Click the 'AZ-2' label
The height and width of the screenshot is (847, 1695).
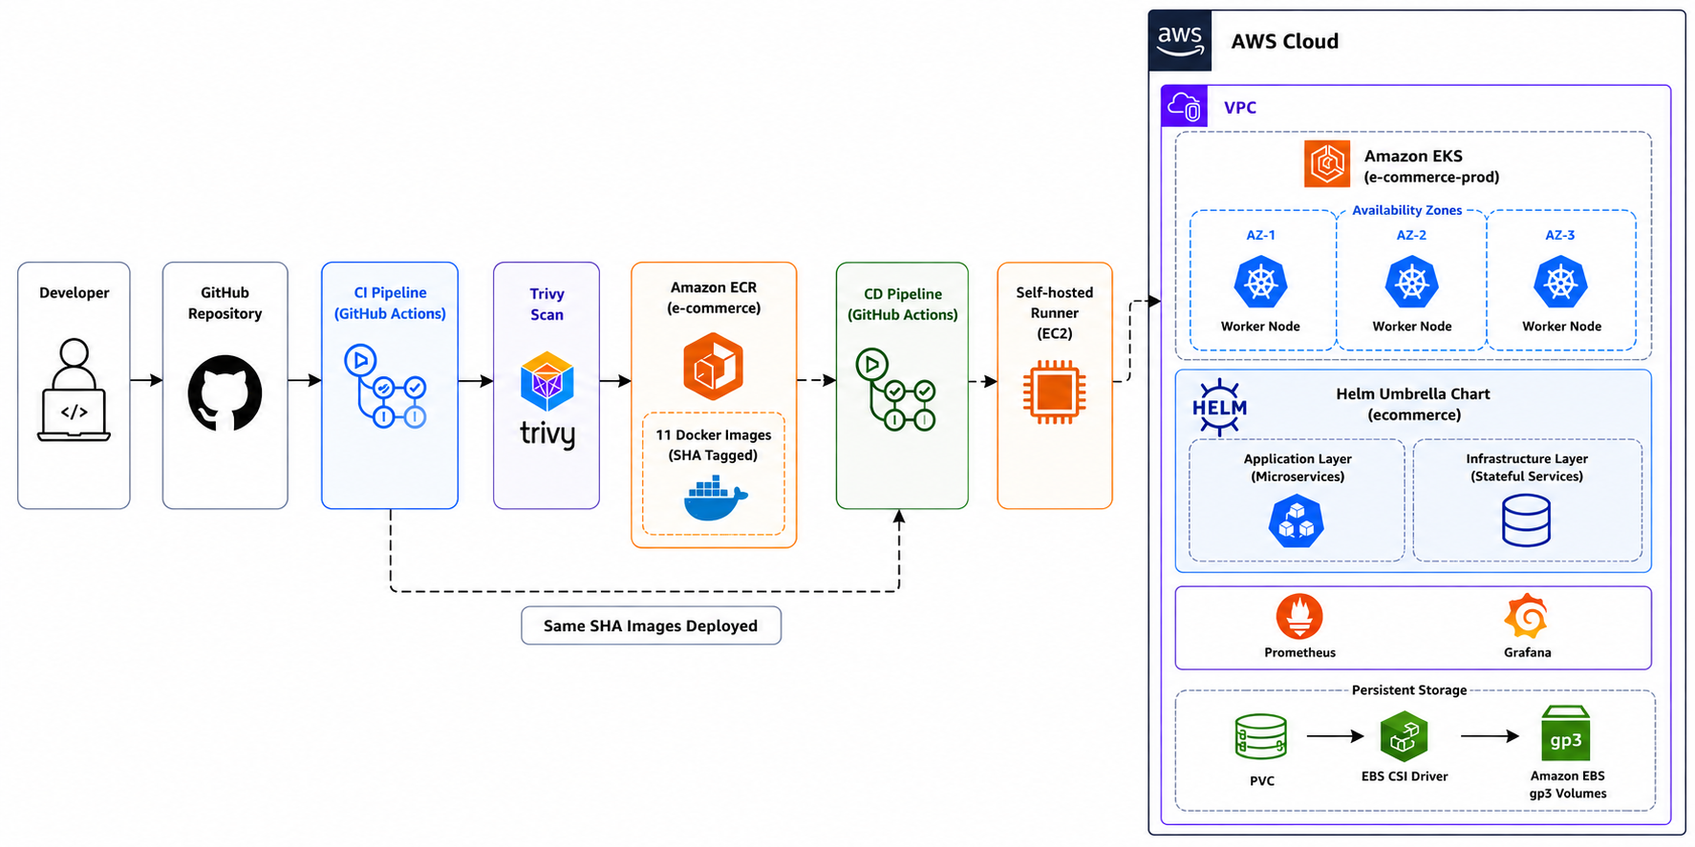(1411, 235)
